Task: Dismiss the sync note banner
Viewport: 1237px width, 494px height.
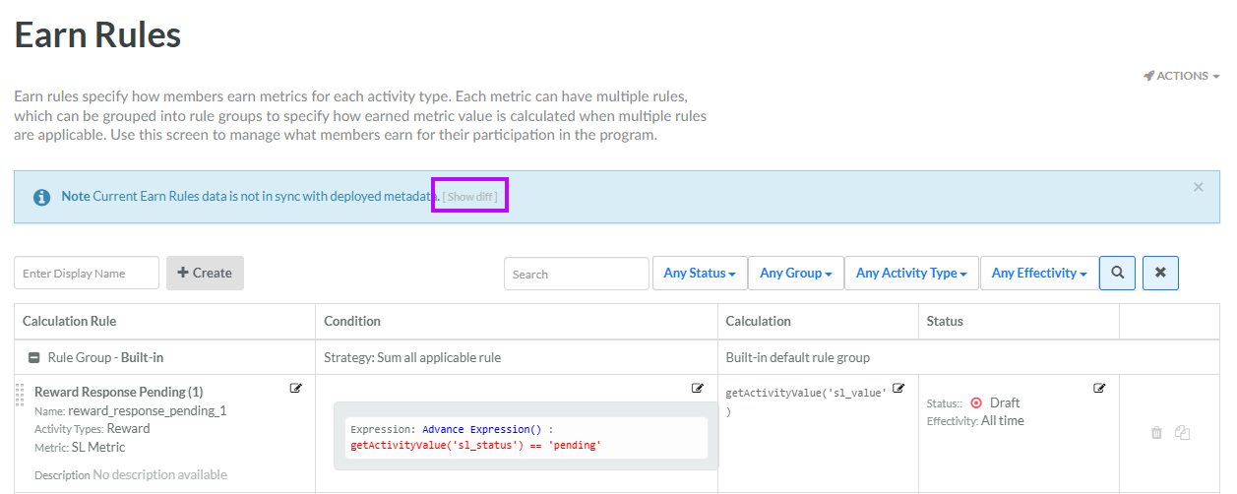Action: tap(1198, 187)
